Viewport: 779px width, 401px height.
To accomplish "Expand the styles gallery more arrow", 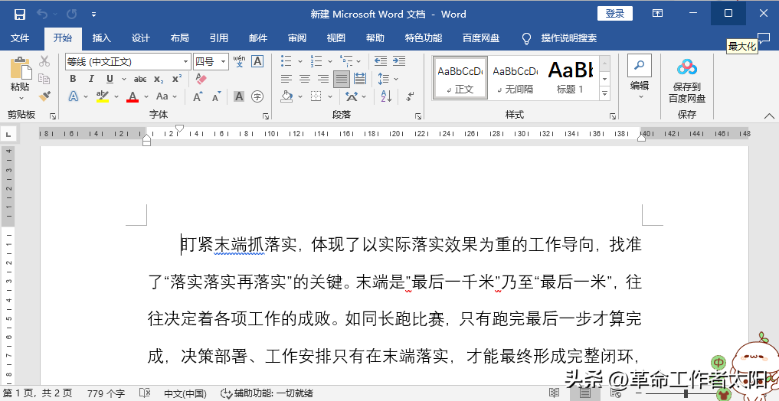I will pos(604,93).
